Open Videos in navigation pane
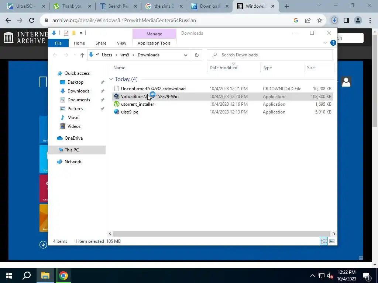Image resolution: width=378 pixels, height=283 pixels. (x=74, y=126)
